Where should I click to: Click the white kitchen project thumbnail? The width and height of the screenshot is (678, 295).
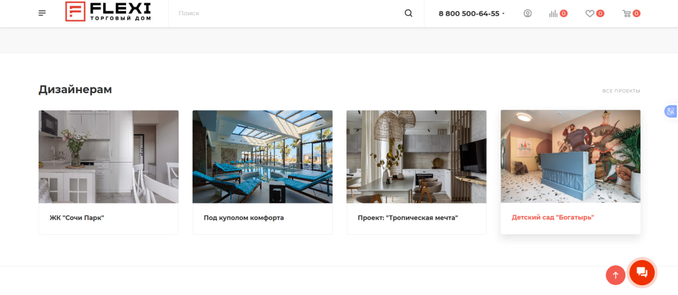pos(109,157)
